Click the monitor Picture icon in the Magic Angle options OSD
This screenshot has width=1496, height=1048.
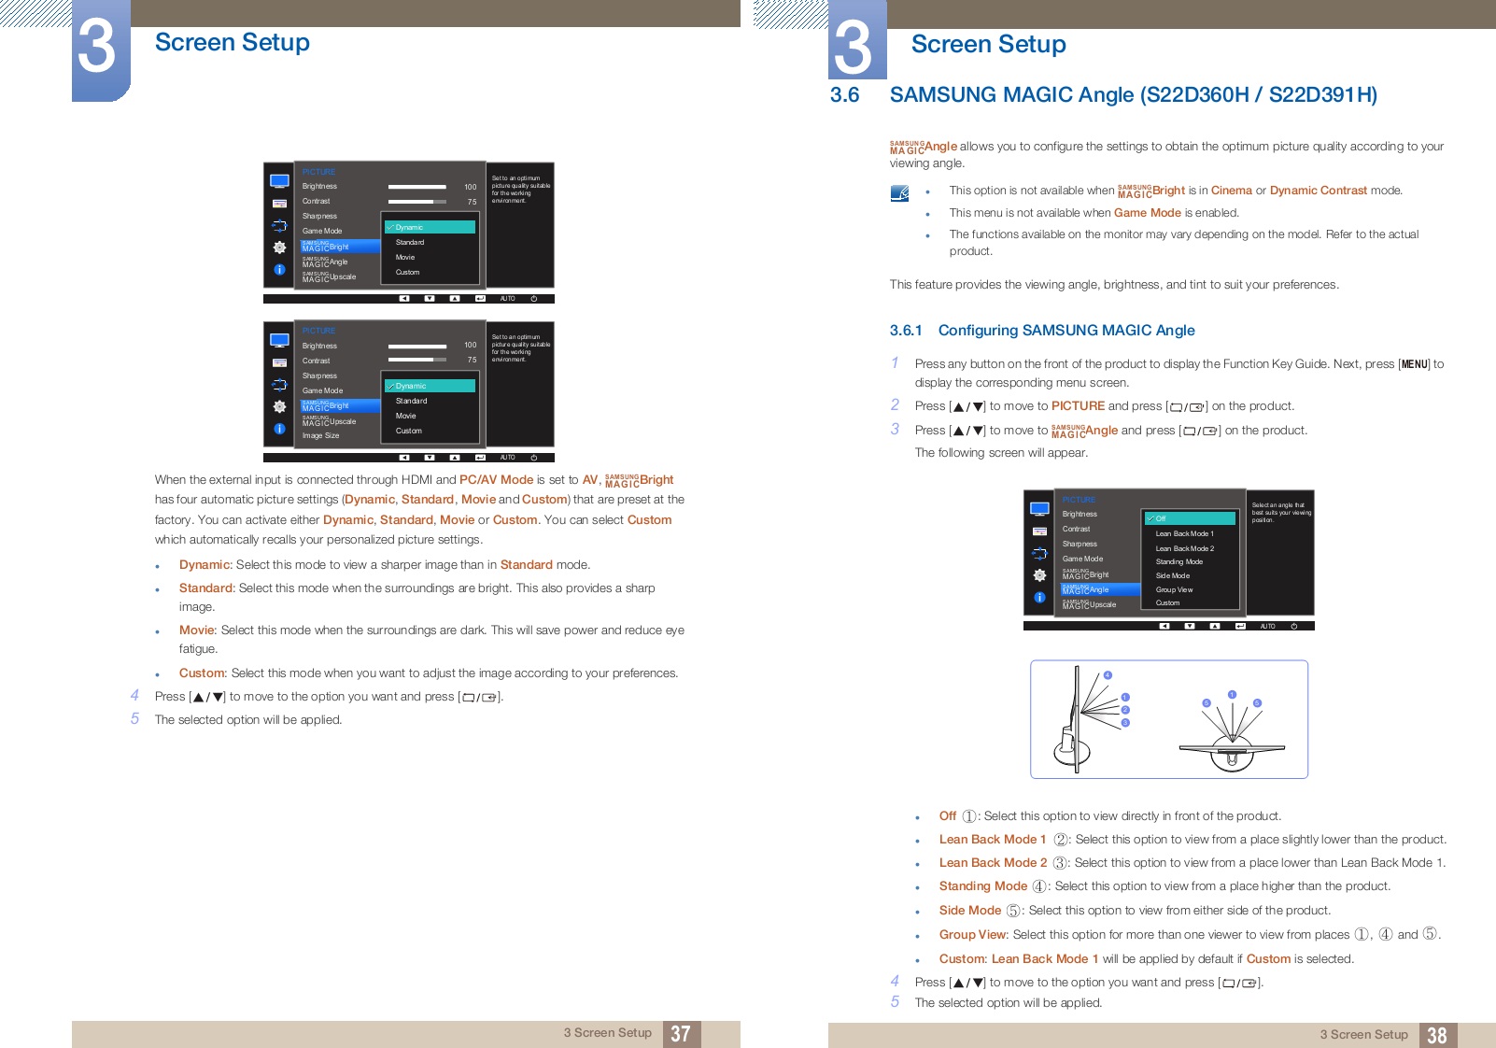(1039, 509)
